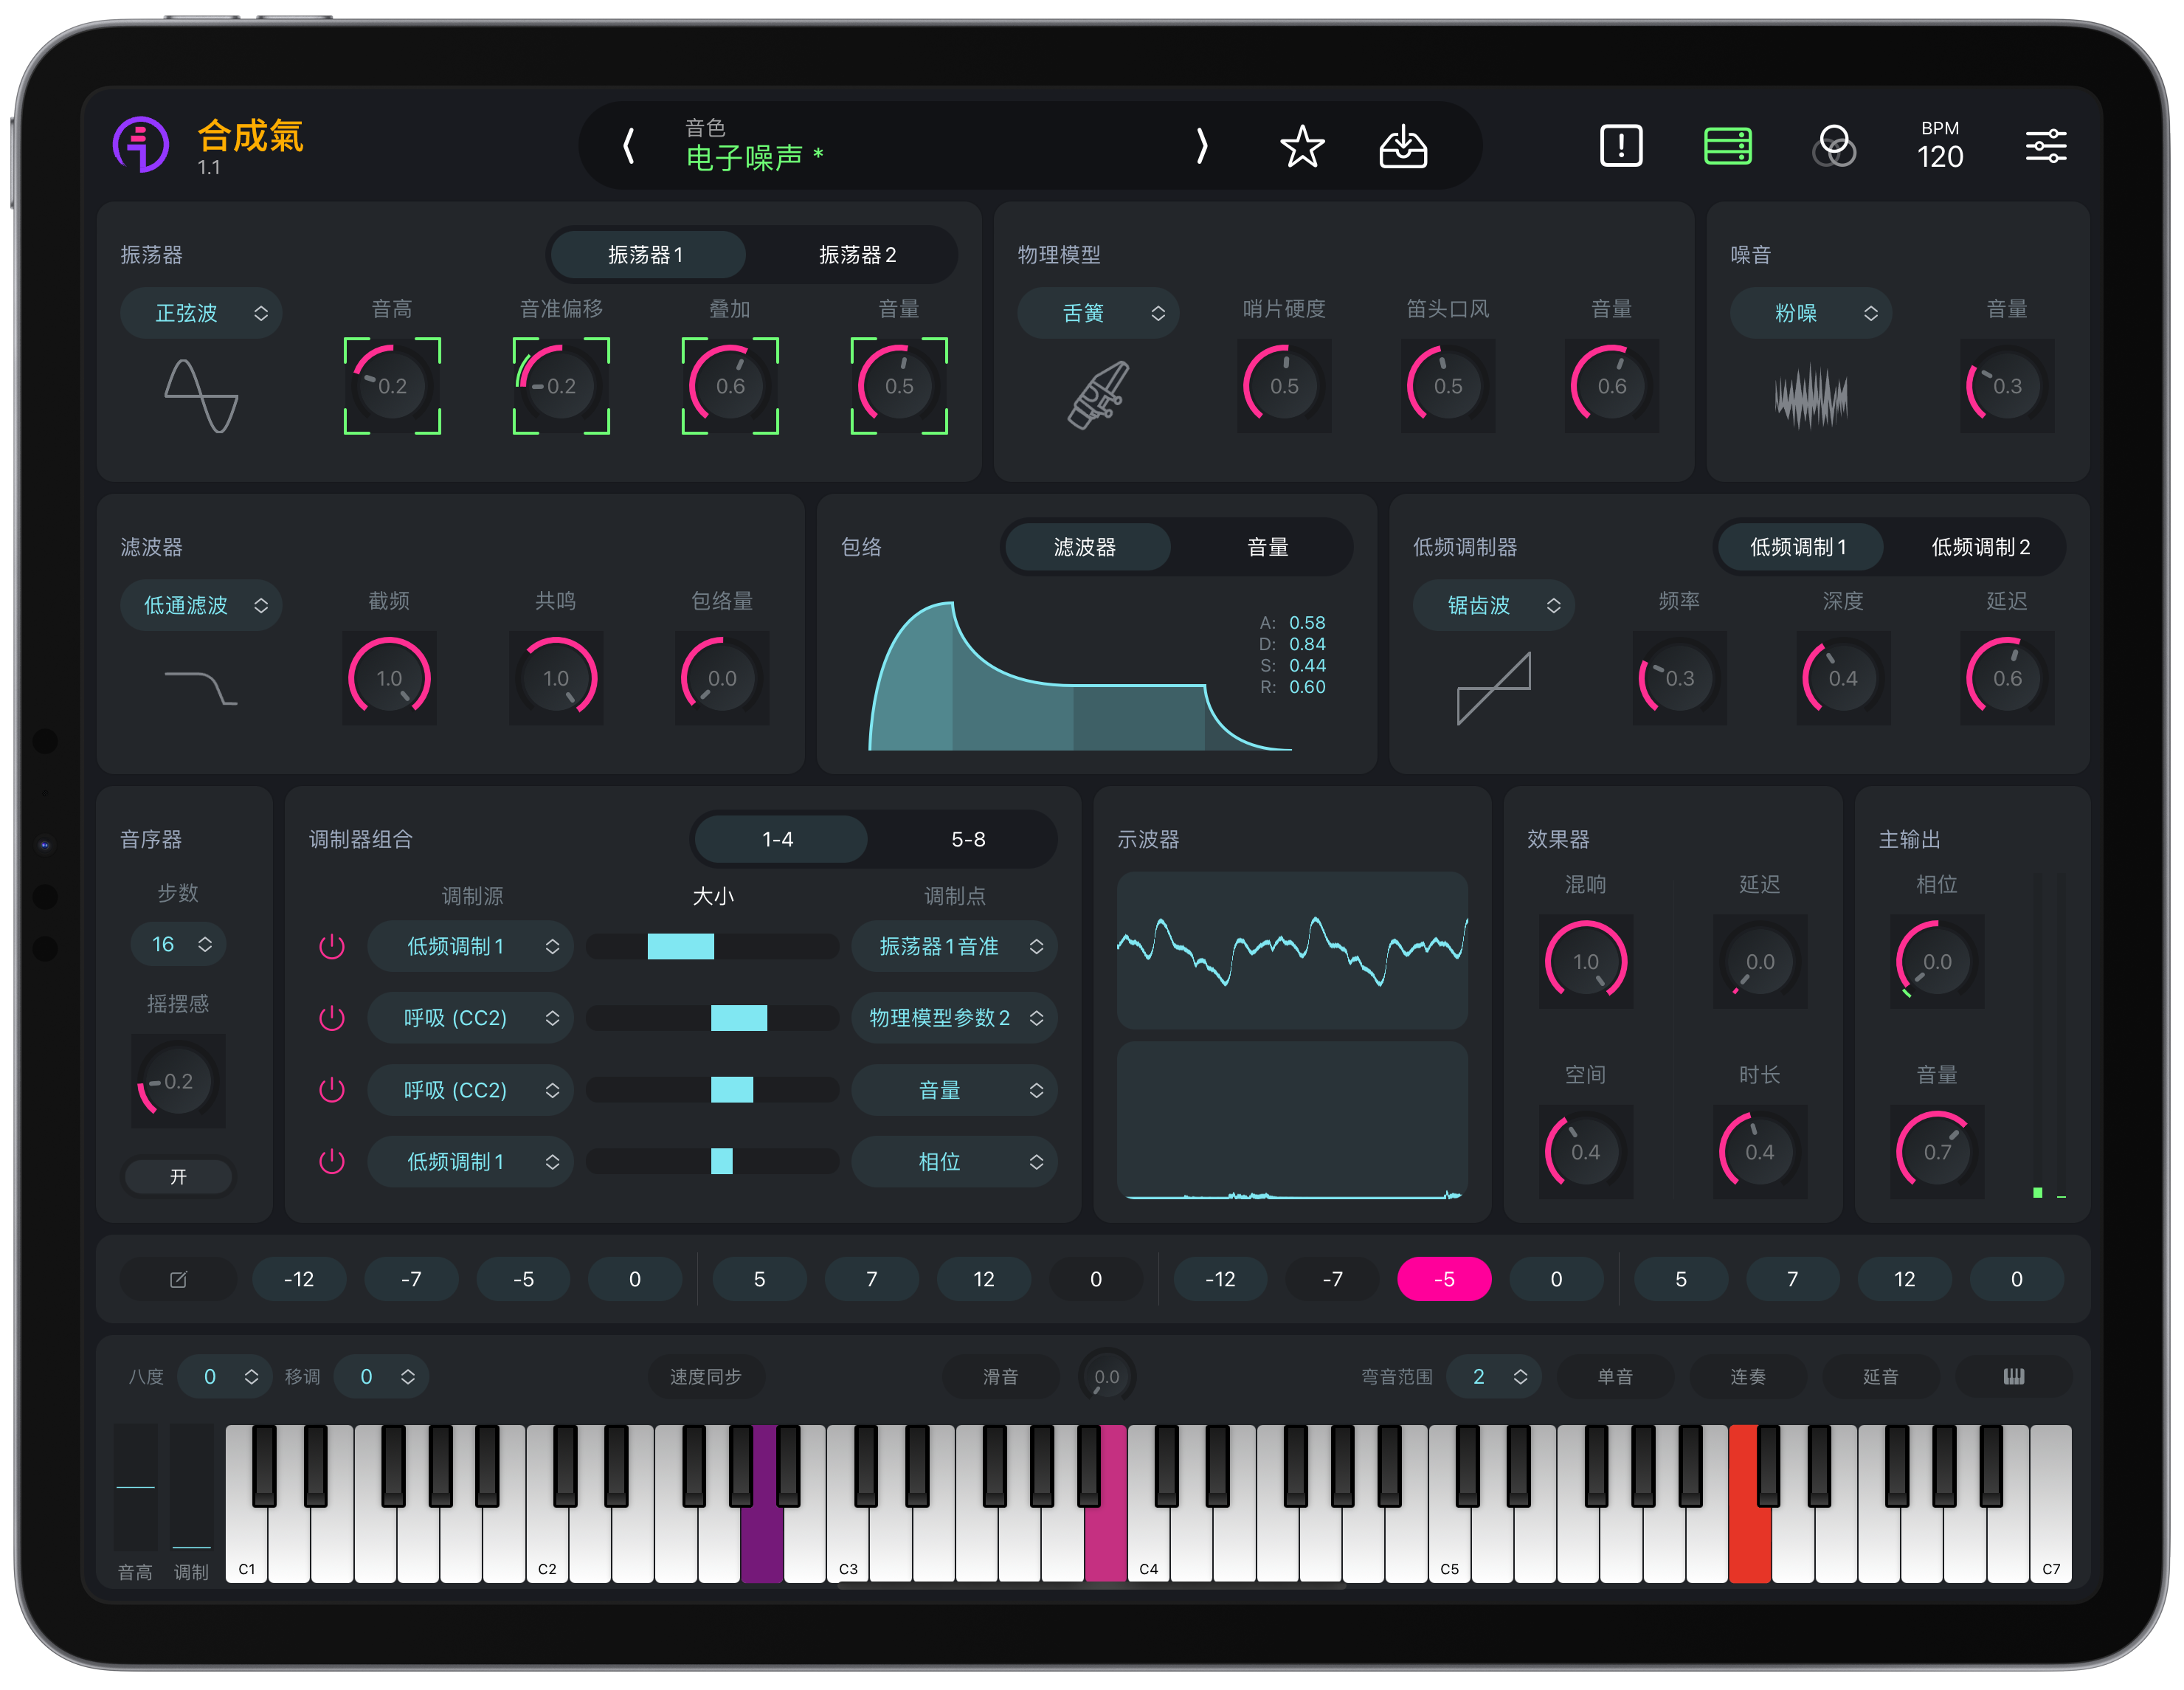Screen dimensions: 2184x1690
Task: Favorite the preset with star icon
Action: coord(1302,146)
